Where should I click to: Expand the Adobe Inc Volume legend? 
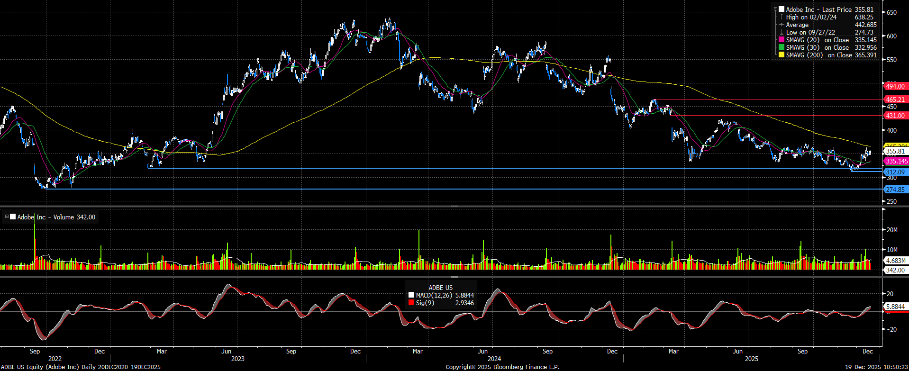(7, 217)
